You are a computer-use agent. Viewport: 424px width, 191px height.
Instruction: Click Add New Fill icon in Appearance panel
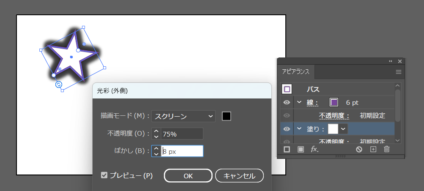point(301,149)
